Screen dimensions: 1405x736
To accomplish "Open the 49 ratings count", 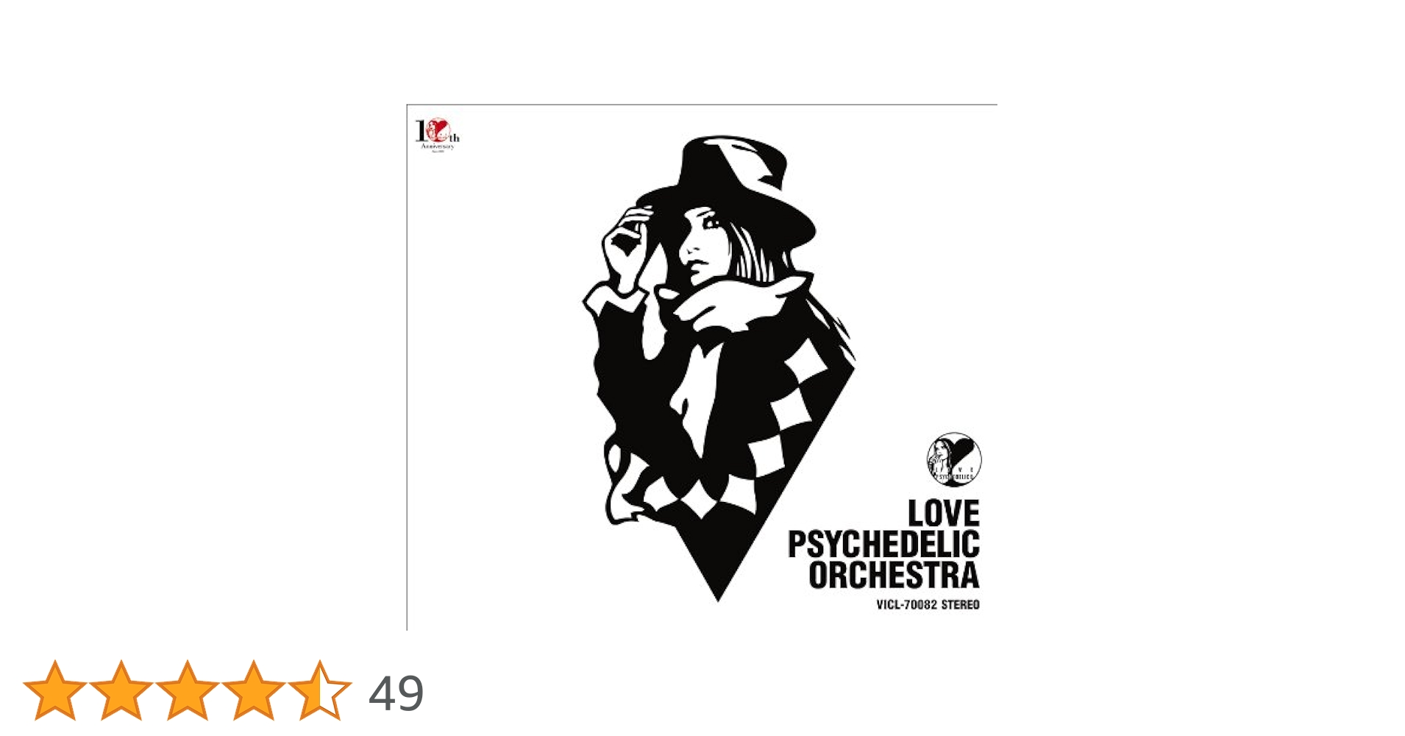I will [x=396, y=693].
